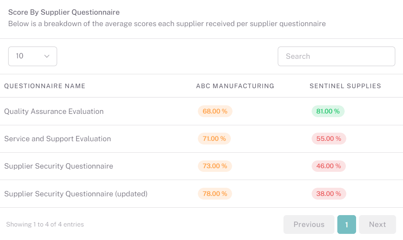Image resolution: width=403 pixels, height=240 pixels.
Task: Click the 81.00 % green score badge
Action: coord(328,111)
